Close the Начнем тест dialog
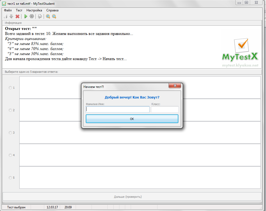 point(175,86)
